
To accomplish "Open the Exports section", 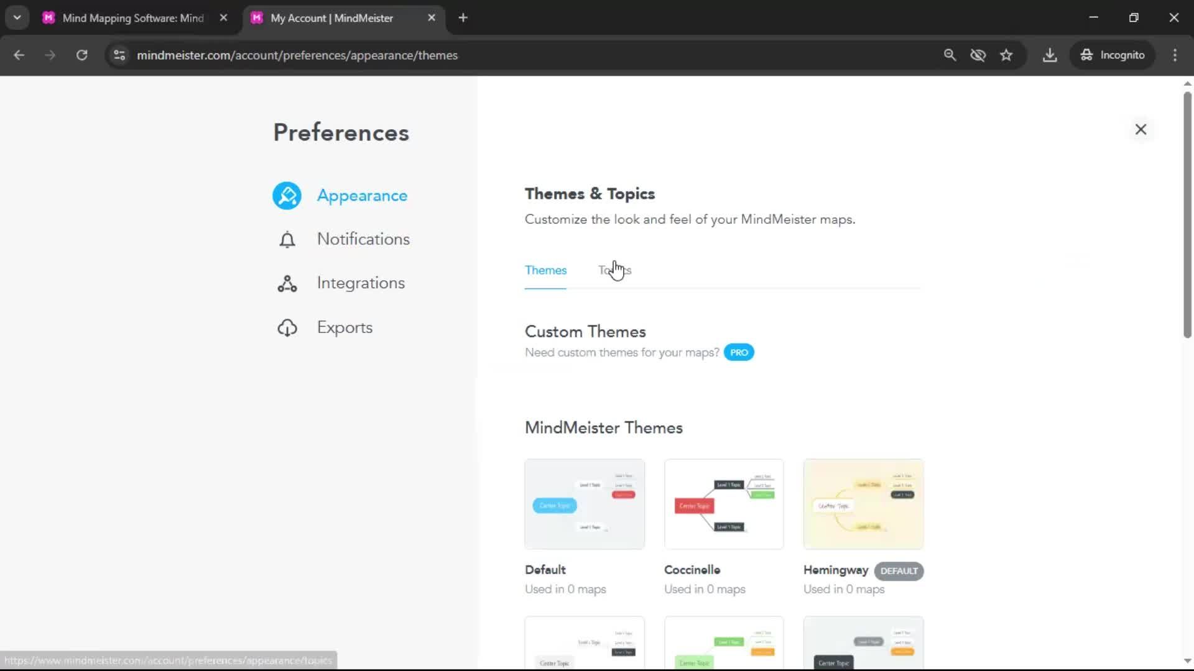I will click(345, 327).
